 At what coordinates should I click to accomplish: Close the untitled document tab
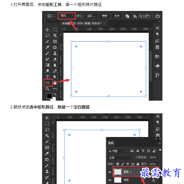pos(105,23)
